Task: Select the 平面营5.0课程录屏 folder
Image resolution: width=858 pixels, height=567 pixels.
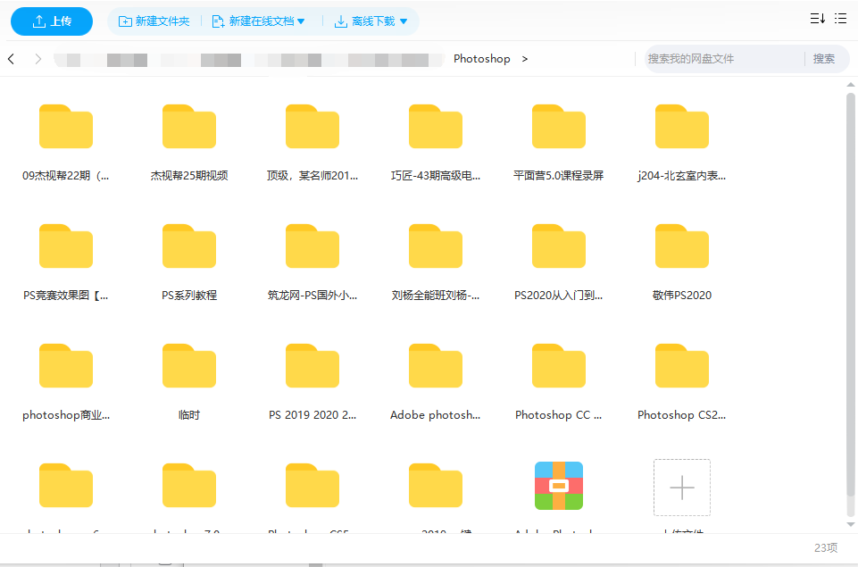Action: point(559,142)
